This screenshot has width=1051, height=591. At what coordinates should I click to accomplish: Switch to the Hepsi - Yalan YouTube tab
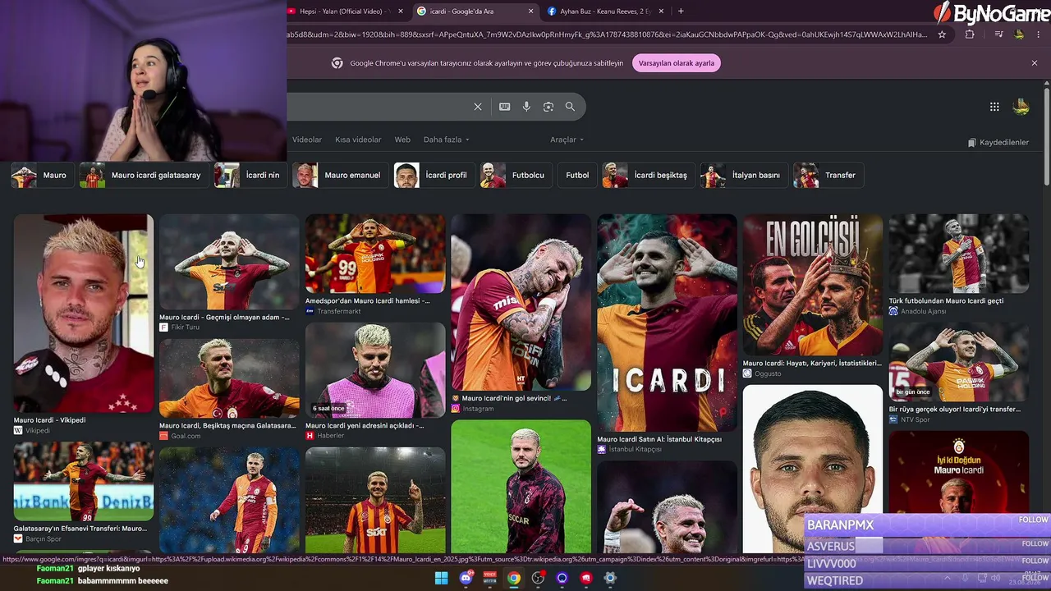coord(345,11)
